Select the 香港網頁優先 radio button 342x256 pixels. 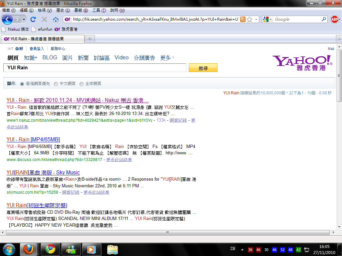coord(22,84)
